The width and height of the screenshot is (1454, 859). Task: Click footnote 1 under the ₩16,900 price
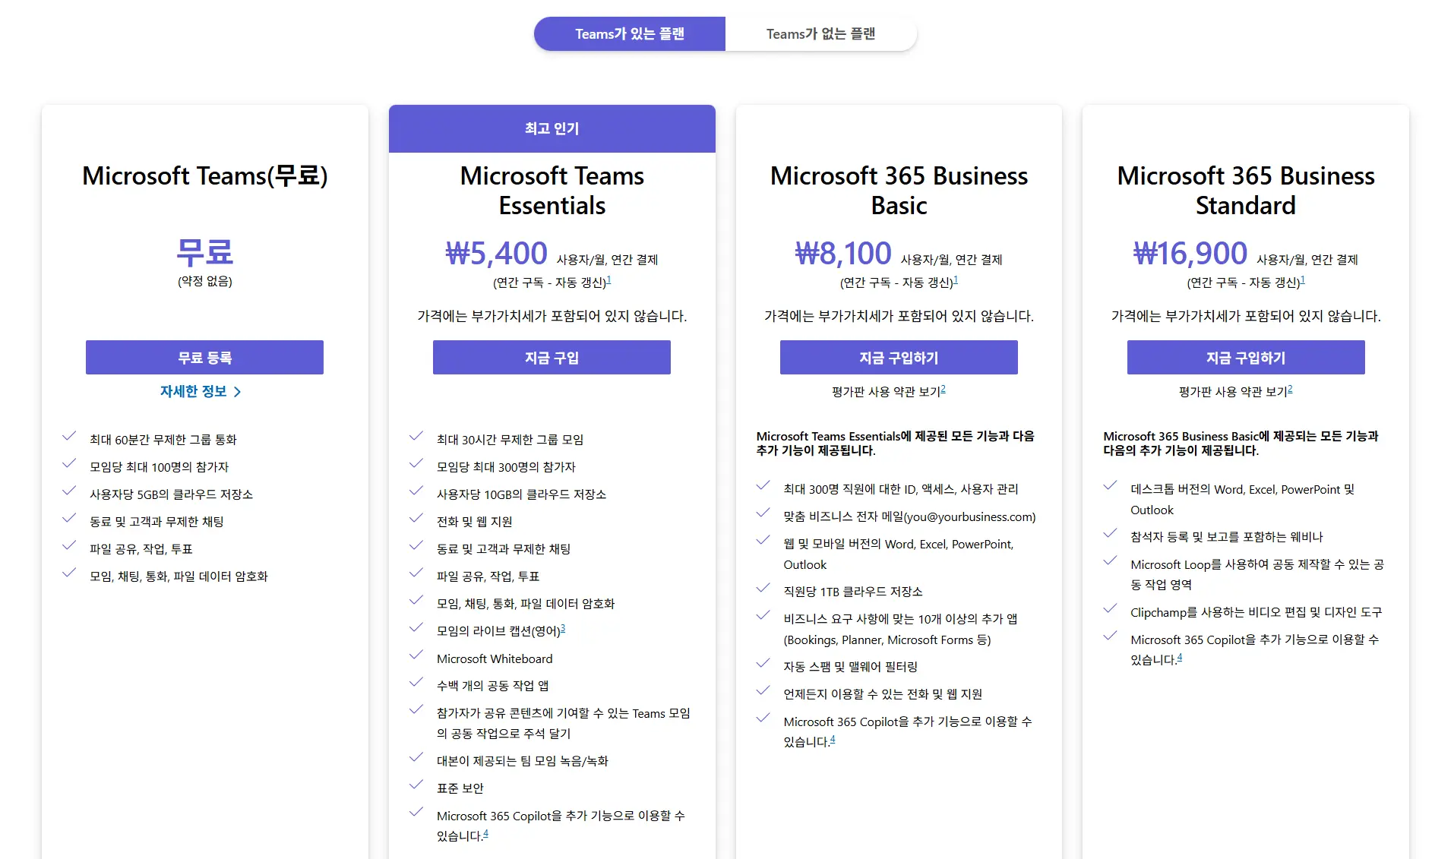(1303, 279)
